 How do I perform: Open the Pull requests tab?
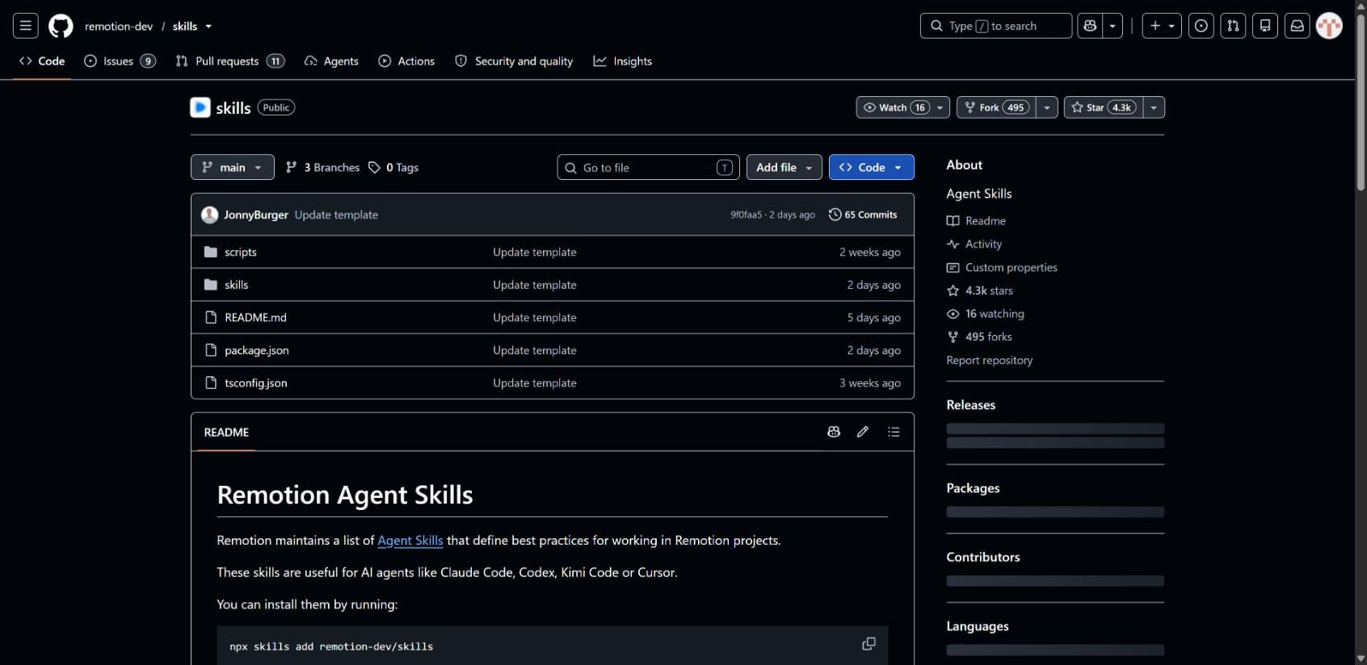[x=230, y=61]
